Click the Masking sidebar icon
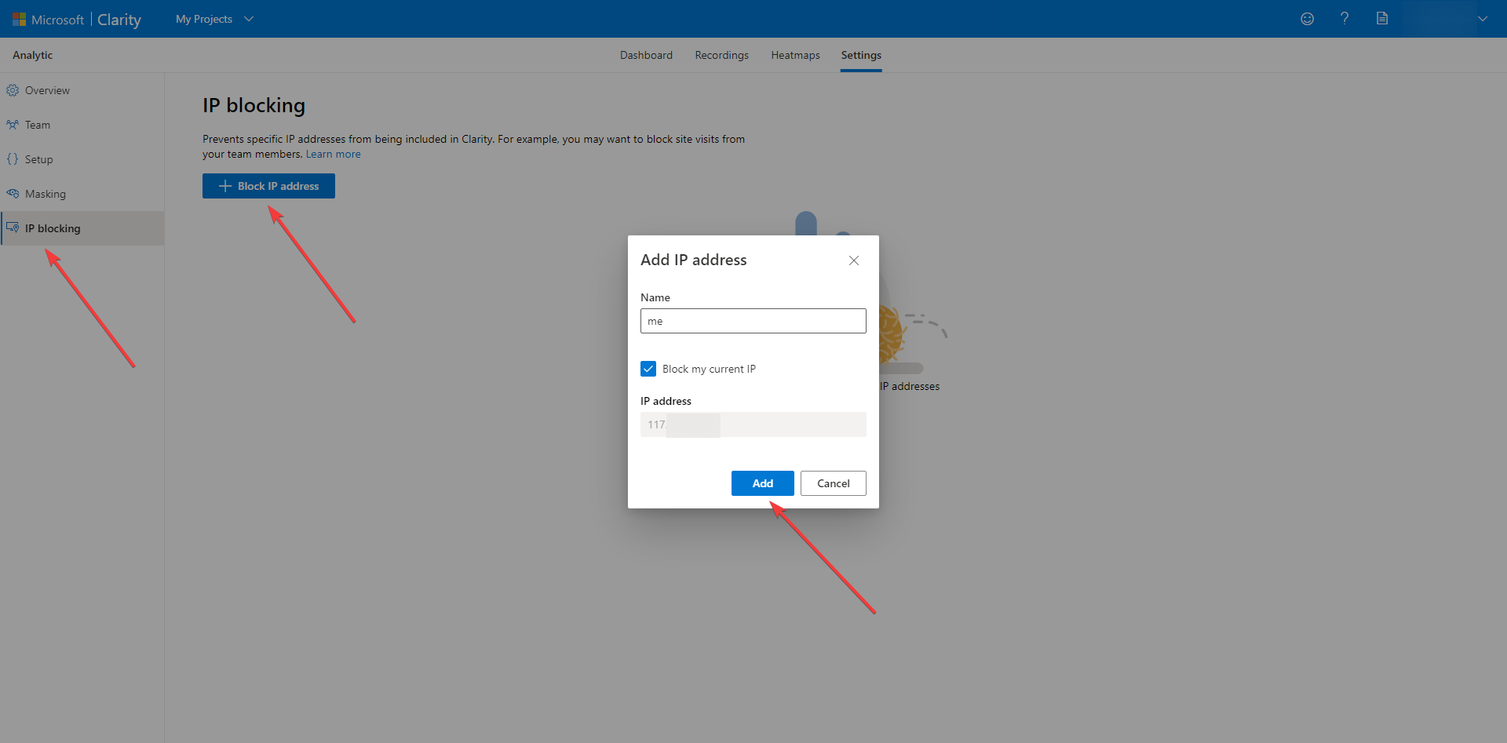The height and width of the screenshot is (743, 1507). point(12,193)
